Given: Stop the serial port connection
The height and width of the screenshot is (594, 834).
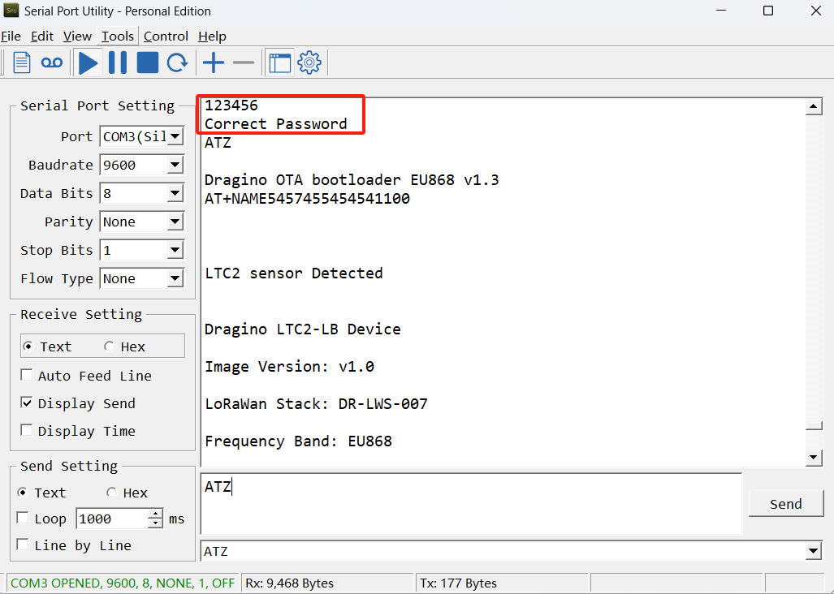Looking at the screenshot, I should tap(147, 62).
